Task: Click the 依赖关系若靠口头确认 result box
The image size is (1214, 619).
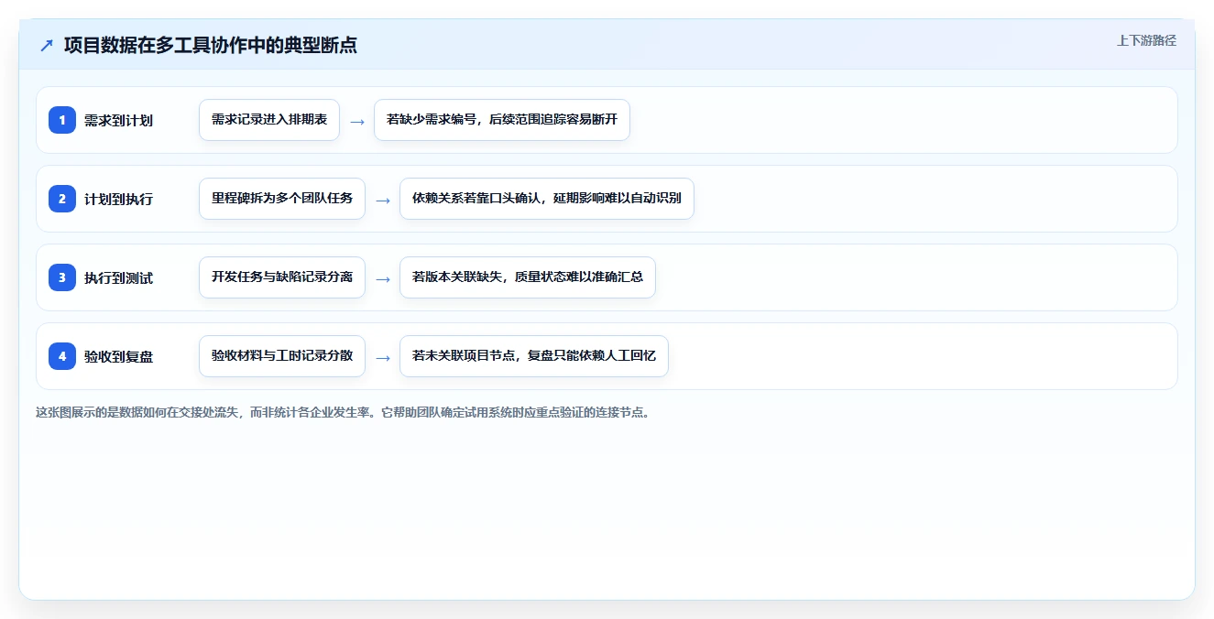Action: click(547, 199)
